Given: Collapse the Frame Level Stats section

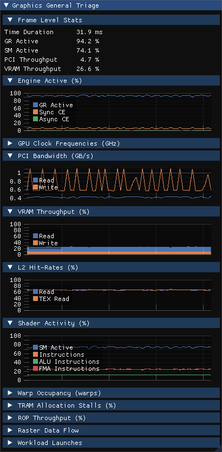Looking at the screenshot, I should click(111, 20).
